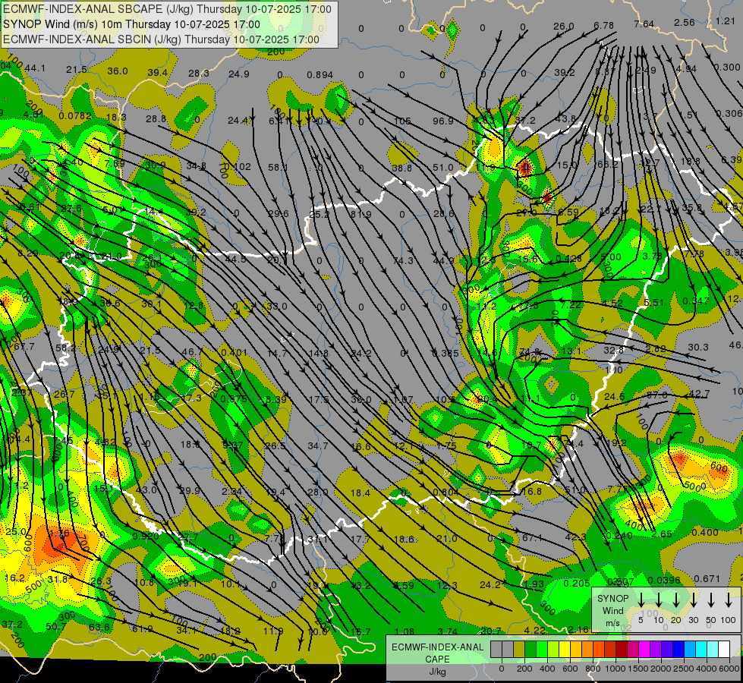Click the 67.1 value on the map
Image resolution: width=743 pixels, height=683 pixels.
(x=533, y=537)
